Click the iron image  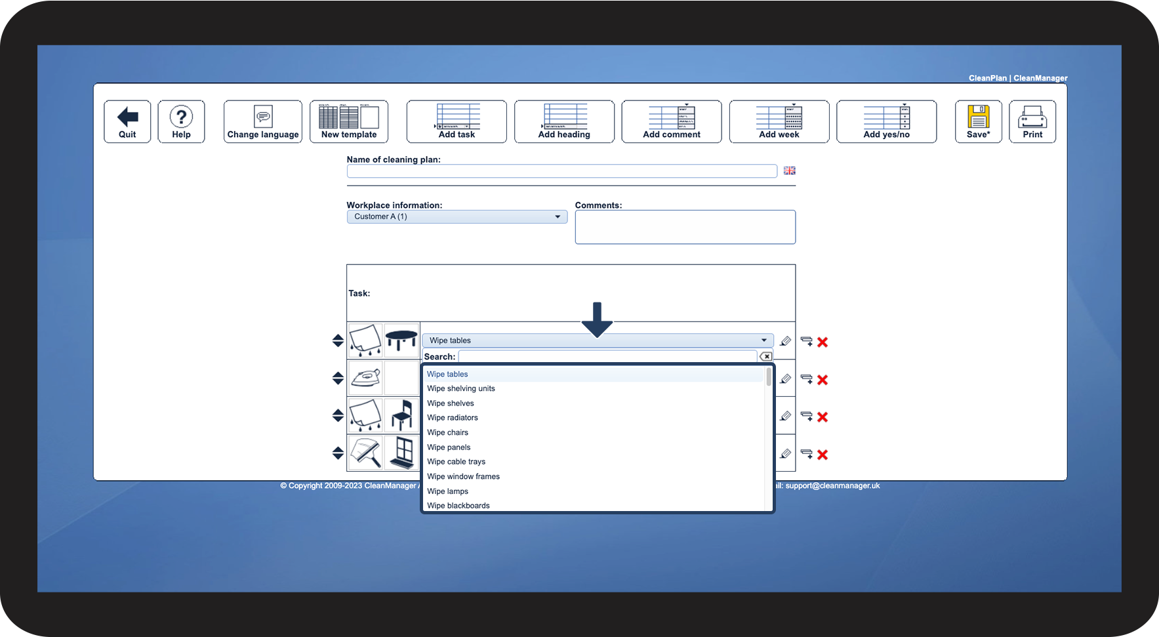[365, 378]
